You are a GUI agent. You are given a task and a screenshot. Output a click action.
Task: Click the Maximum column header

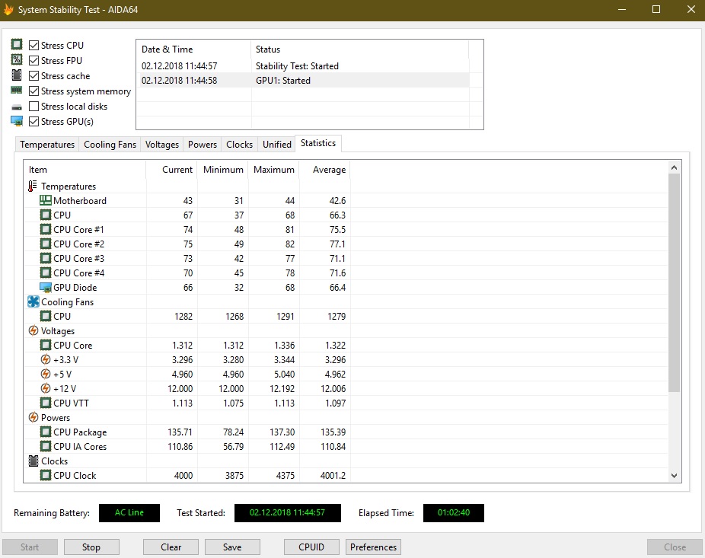[273, 170]
